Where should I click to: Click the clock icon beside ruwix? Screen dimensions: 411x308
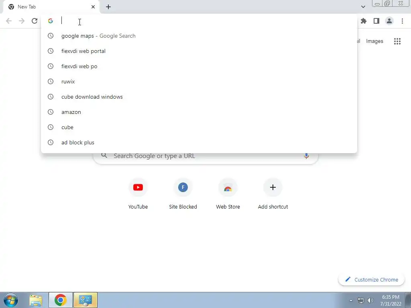(51, 81)
